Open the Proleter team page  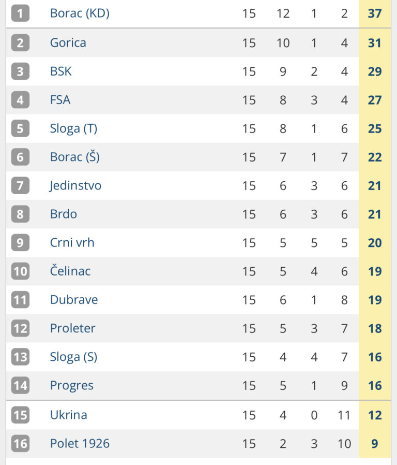click(x=72, y=328)
